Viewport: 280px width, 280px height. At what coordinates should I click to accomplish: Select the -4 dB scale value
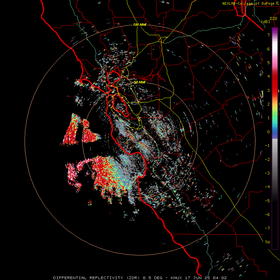point(267,187)
